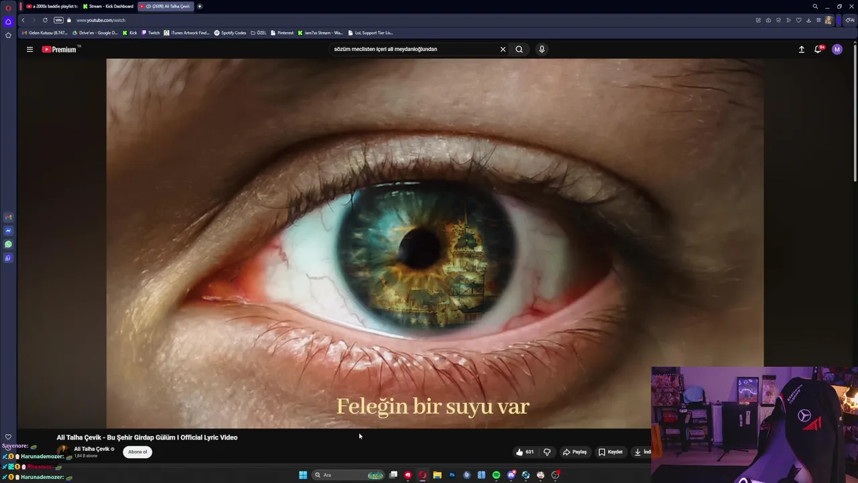Go to YouTube Premium home logo
The image size is (858, 483).
[60, 49]
